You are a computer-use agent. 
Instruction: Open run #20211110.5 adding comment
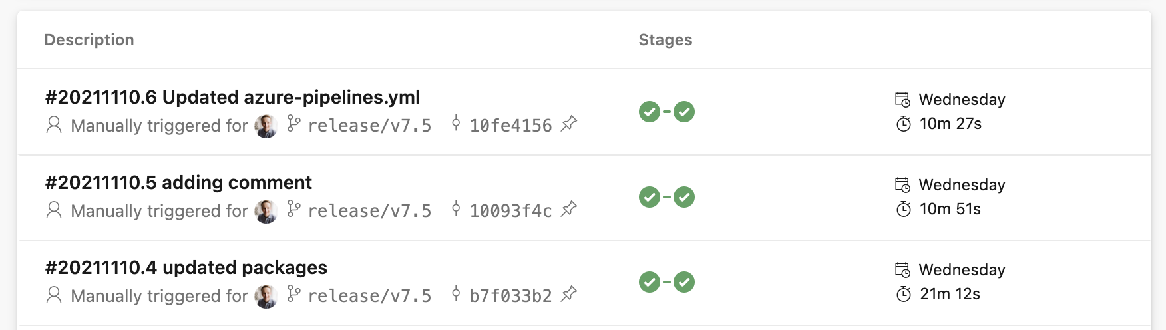coord(178,183)
